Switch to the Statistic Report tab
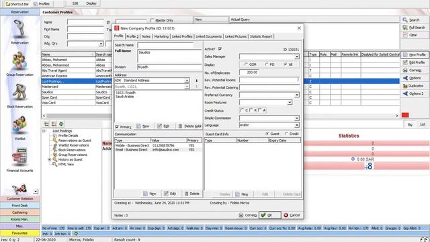 coord(261,36)
